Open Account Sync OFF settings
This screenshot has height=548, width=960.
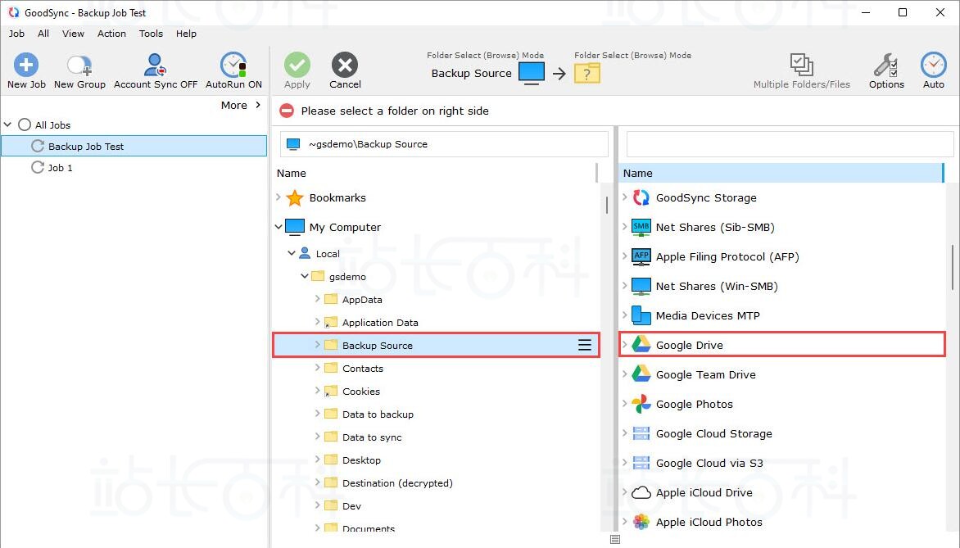click(x=155, y=64)
